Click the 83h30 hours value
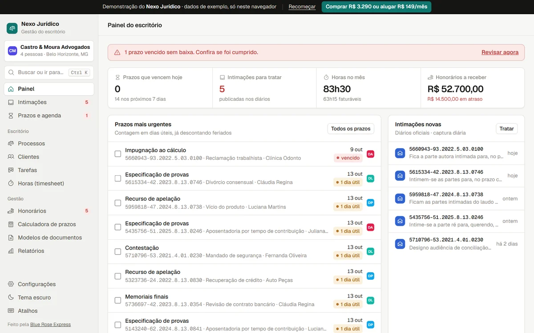The height and width of the screenshot is (333, 534). (x=337, y=89)
